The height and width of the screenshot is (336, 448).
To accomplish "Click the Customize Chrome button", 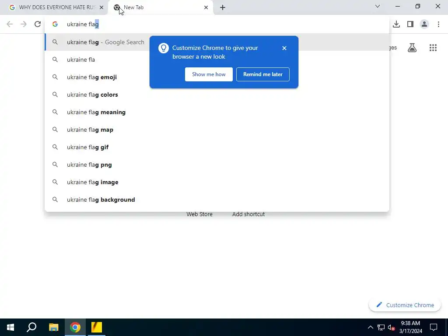I will [405, 305].
